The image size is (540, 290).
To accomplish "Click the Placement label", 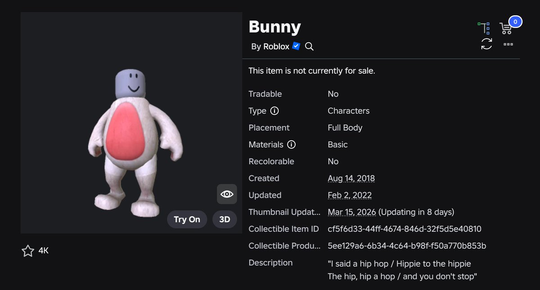I will point(269,128).
